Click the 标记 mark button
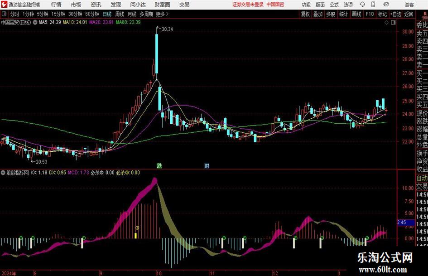The width and height of the screenshot is (428, 276). coord(382,14)
